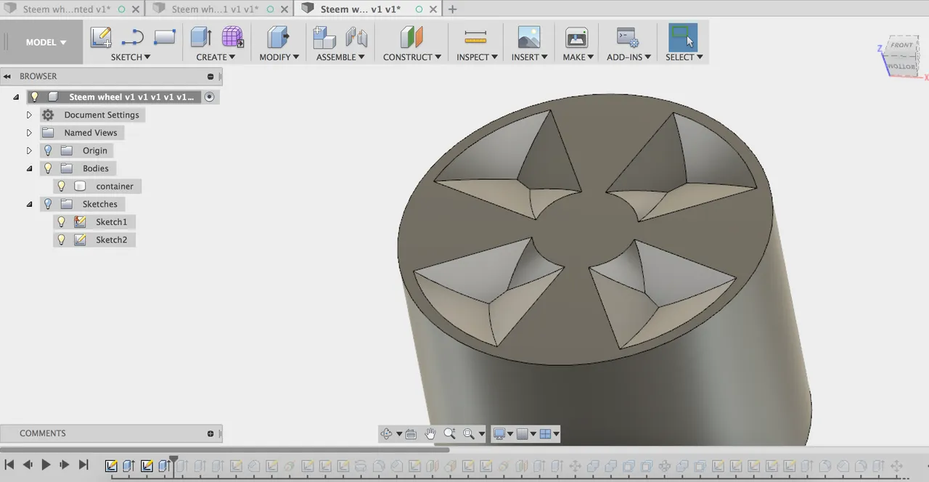Viewport: 929px width, 482px height.
Task: Toggle visibility bulb of Sketch2
Action: [61, 240]
